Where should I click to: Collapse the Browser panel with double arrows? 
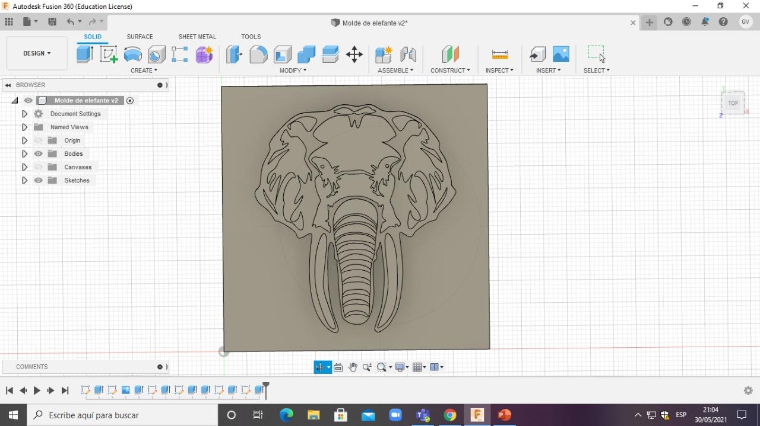tap(8, 85)
